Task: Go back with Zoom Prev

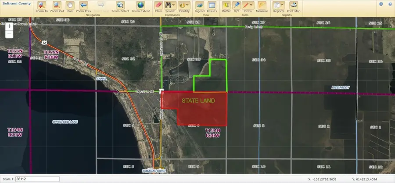Action: click(83, 6)
